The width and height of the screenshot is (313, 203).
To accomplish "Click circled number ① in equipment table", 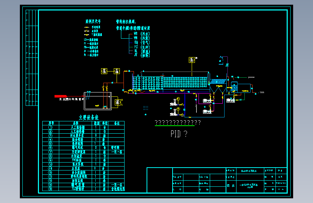I will pyautogui.click(x=51, y=127).
